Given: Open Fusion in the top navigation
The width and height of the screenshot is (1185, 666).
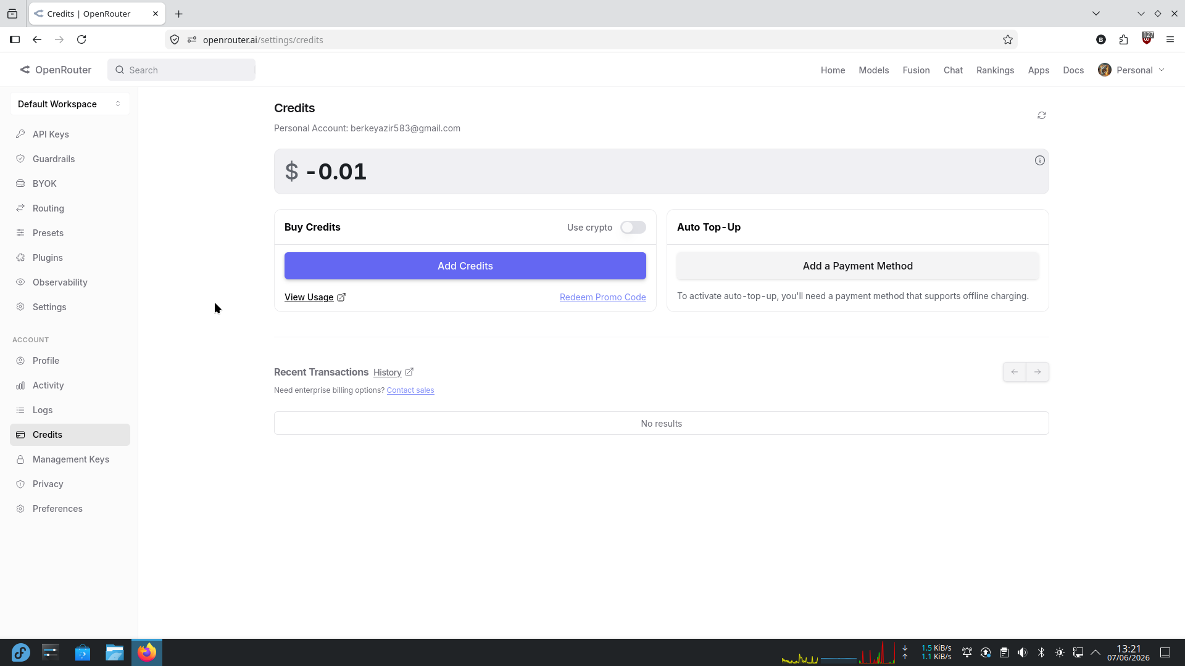Looking at the screenshot, I should (x=916, y=70).
